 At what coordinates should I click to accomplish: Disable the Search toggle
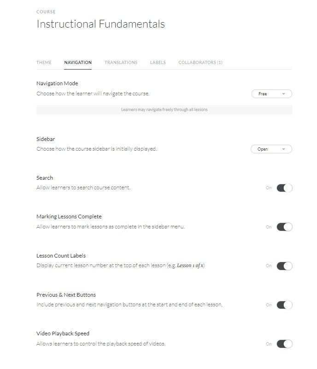pyautogui.click(x=284, y=188)
